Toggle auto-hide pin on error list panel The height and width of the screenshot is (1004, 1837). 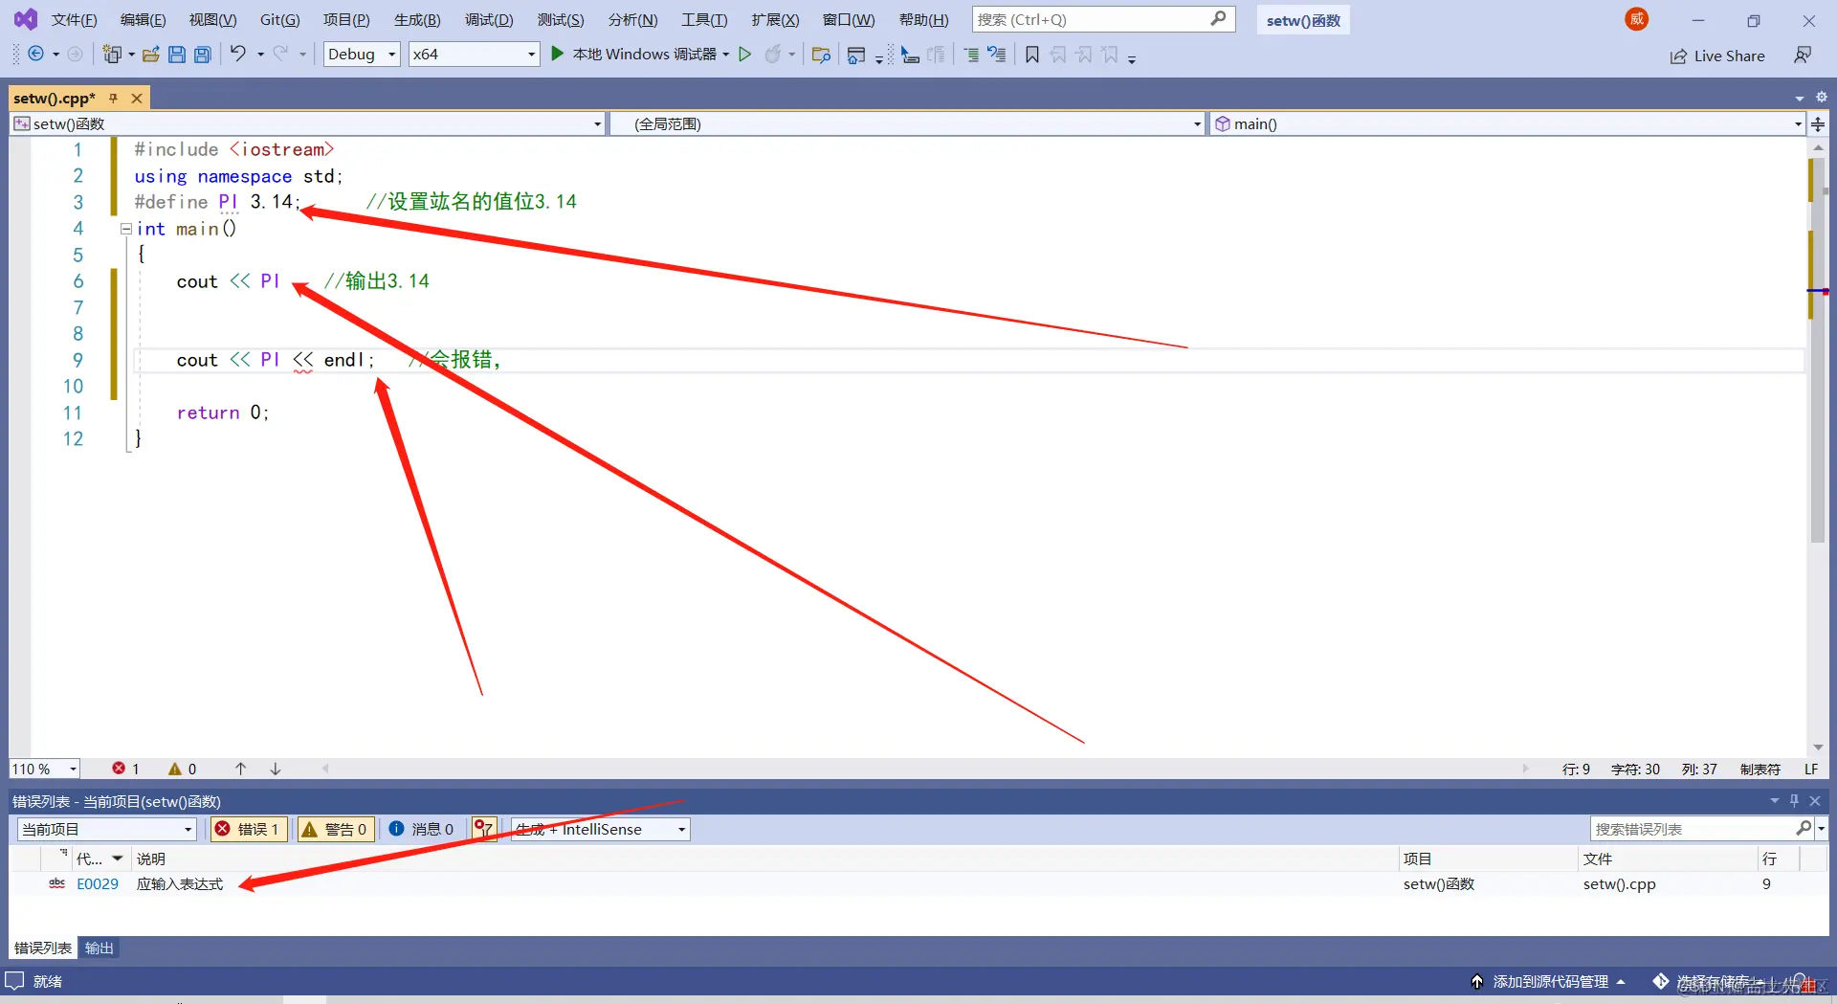1794,801
